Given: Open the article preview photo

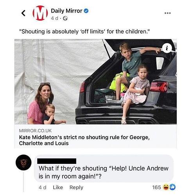Looking at the screenshot, I should click(x=95, y=82).
